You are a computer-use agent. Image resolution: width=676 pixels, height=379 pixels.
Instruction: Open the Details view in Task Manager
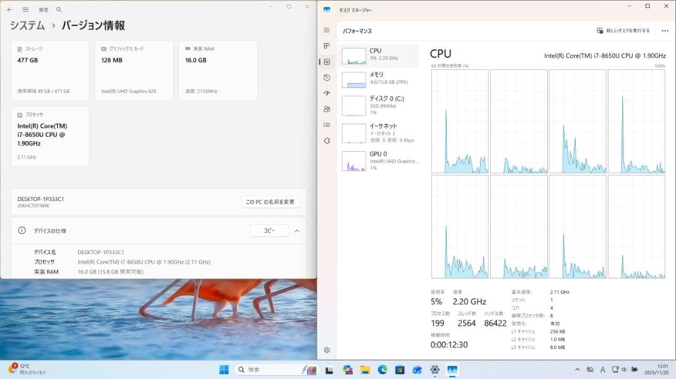tap(326, 124)
